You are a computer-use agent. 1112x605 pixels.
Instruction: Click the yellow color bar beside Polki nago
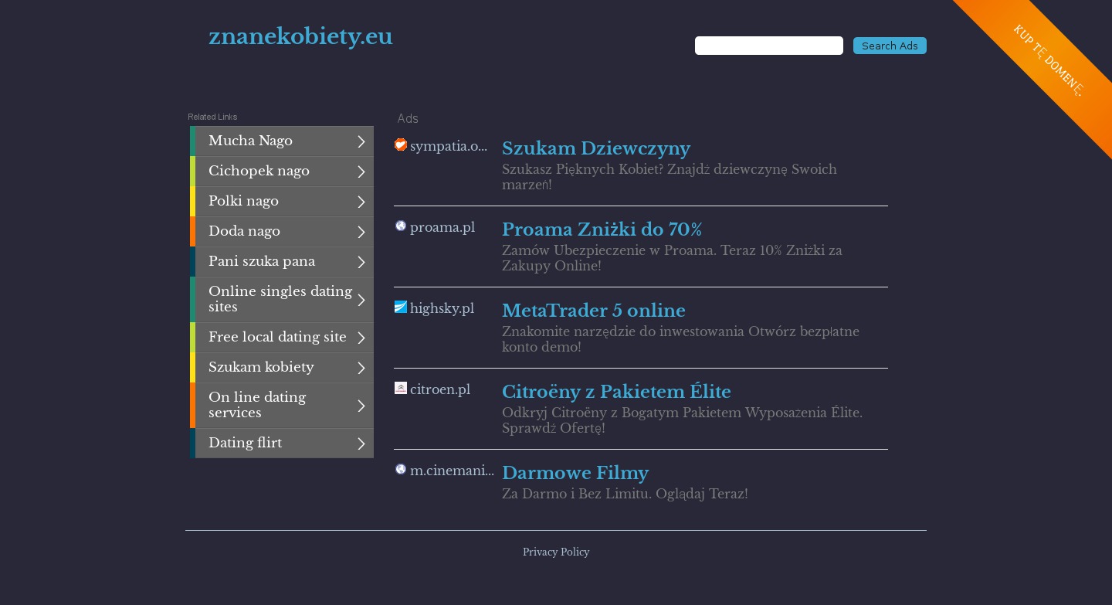pyautogui.click(x=192, y=202)
